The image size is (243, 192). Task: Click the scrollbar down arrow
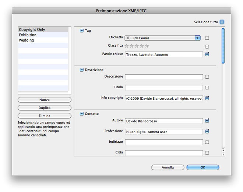[x=223, y=154]
